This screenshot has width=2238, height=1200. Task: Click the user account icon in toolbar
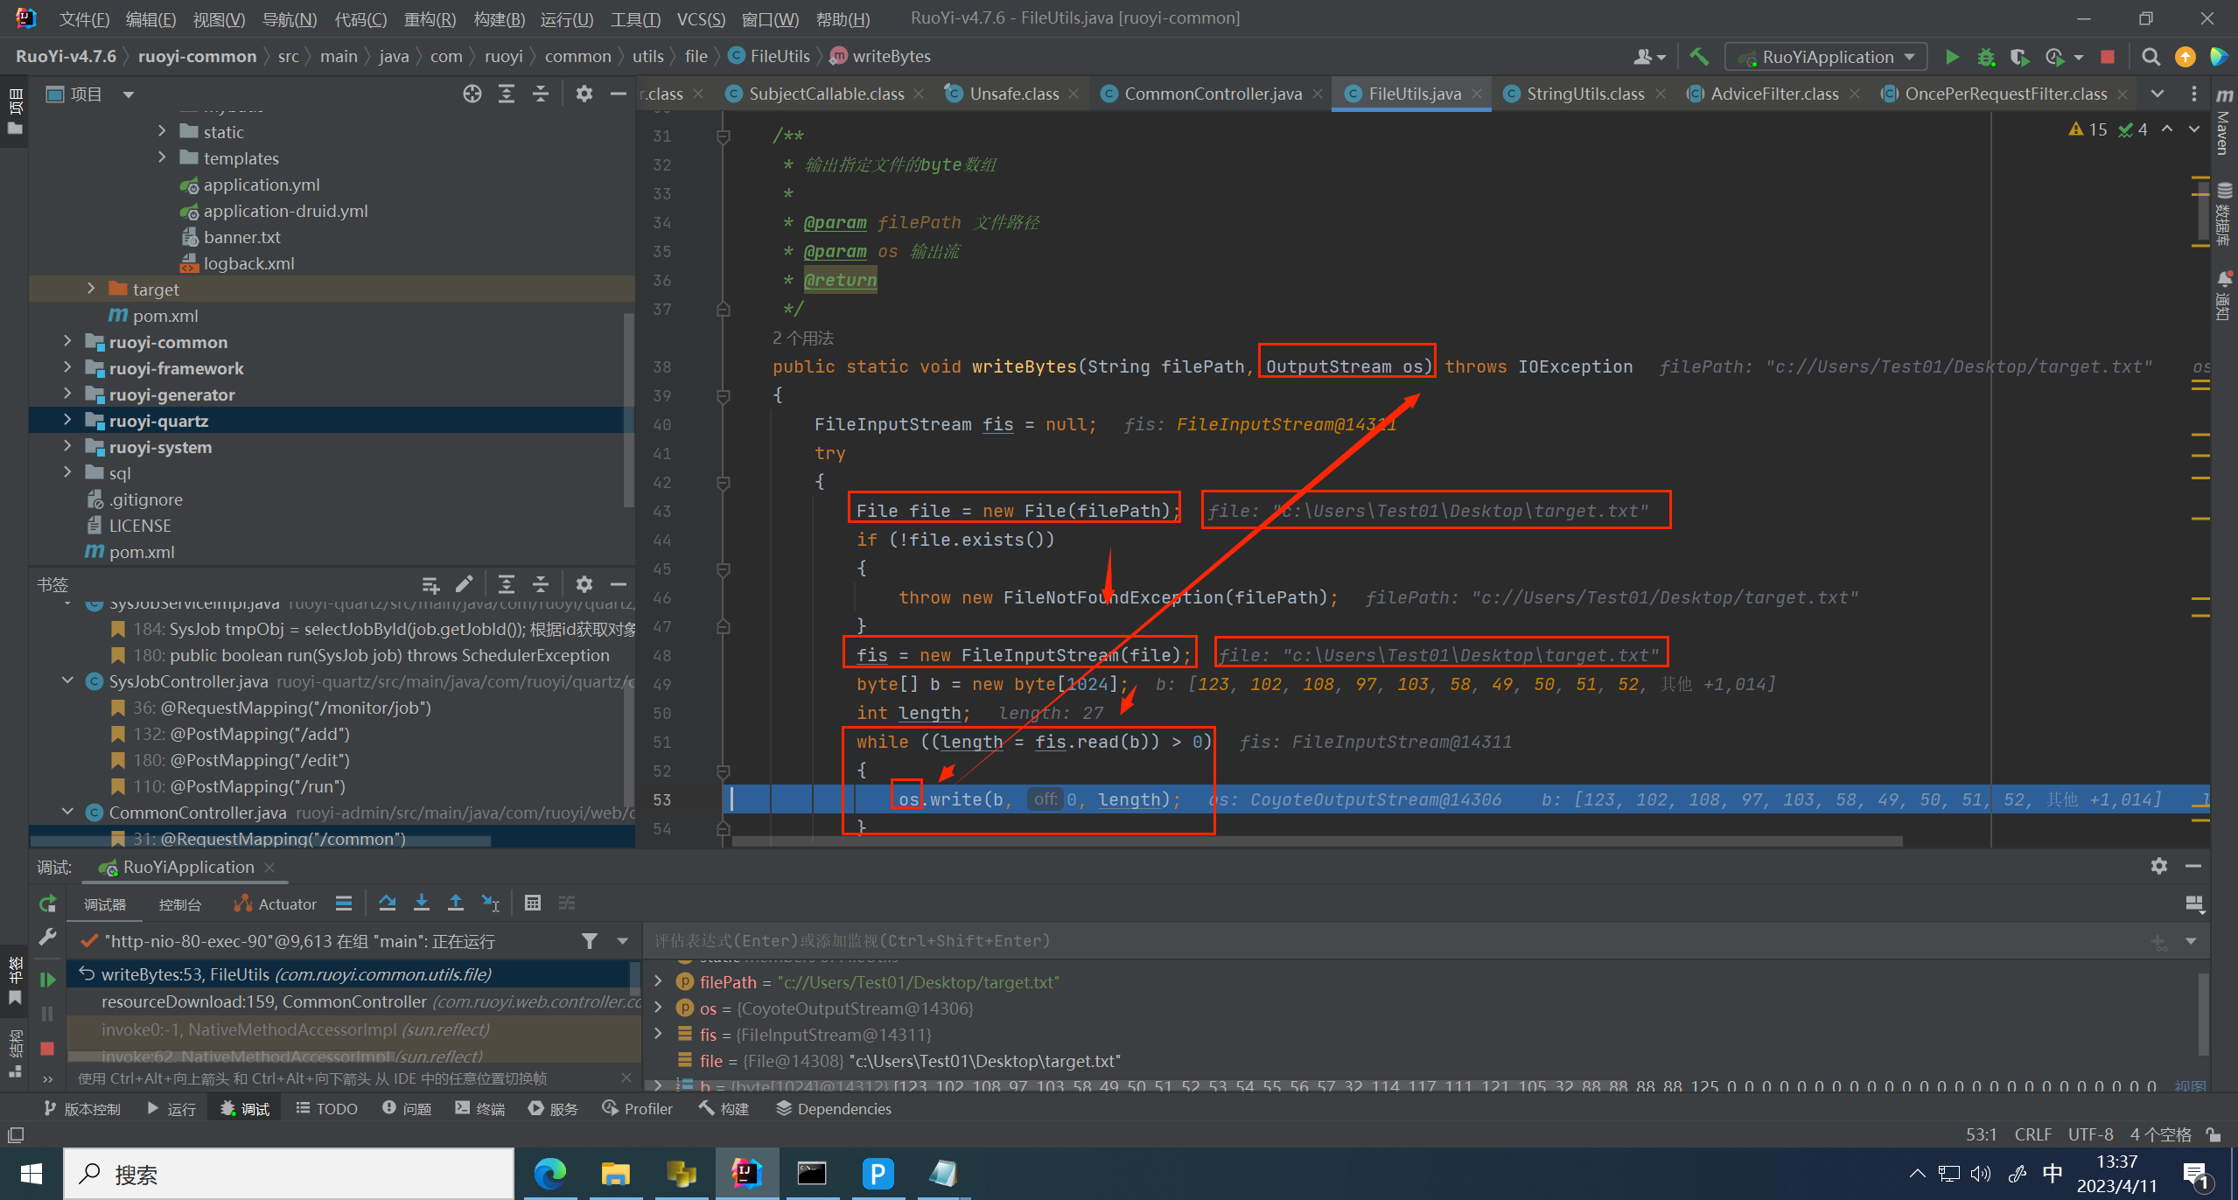(1648, 57)
